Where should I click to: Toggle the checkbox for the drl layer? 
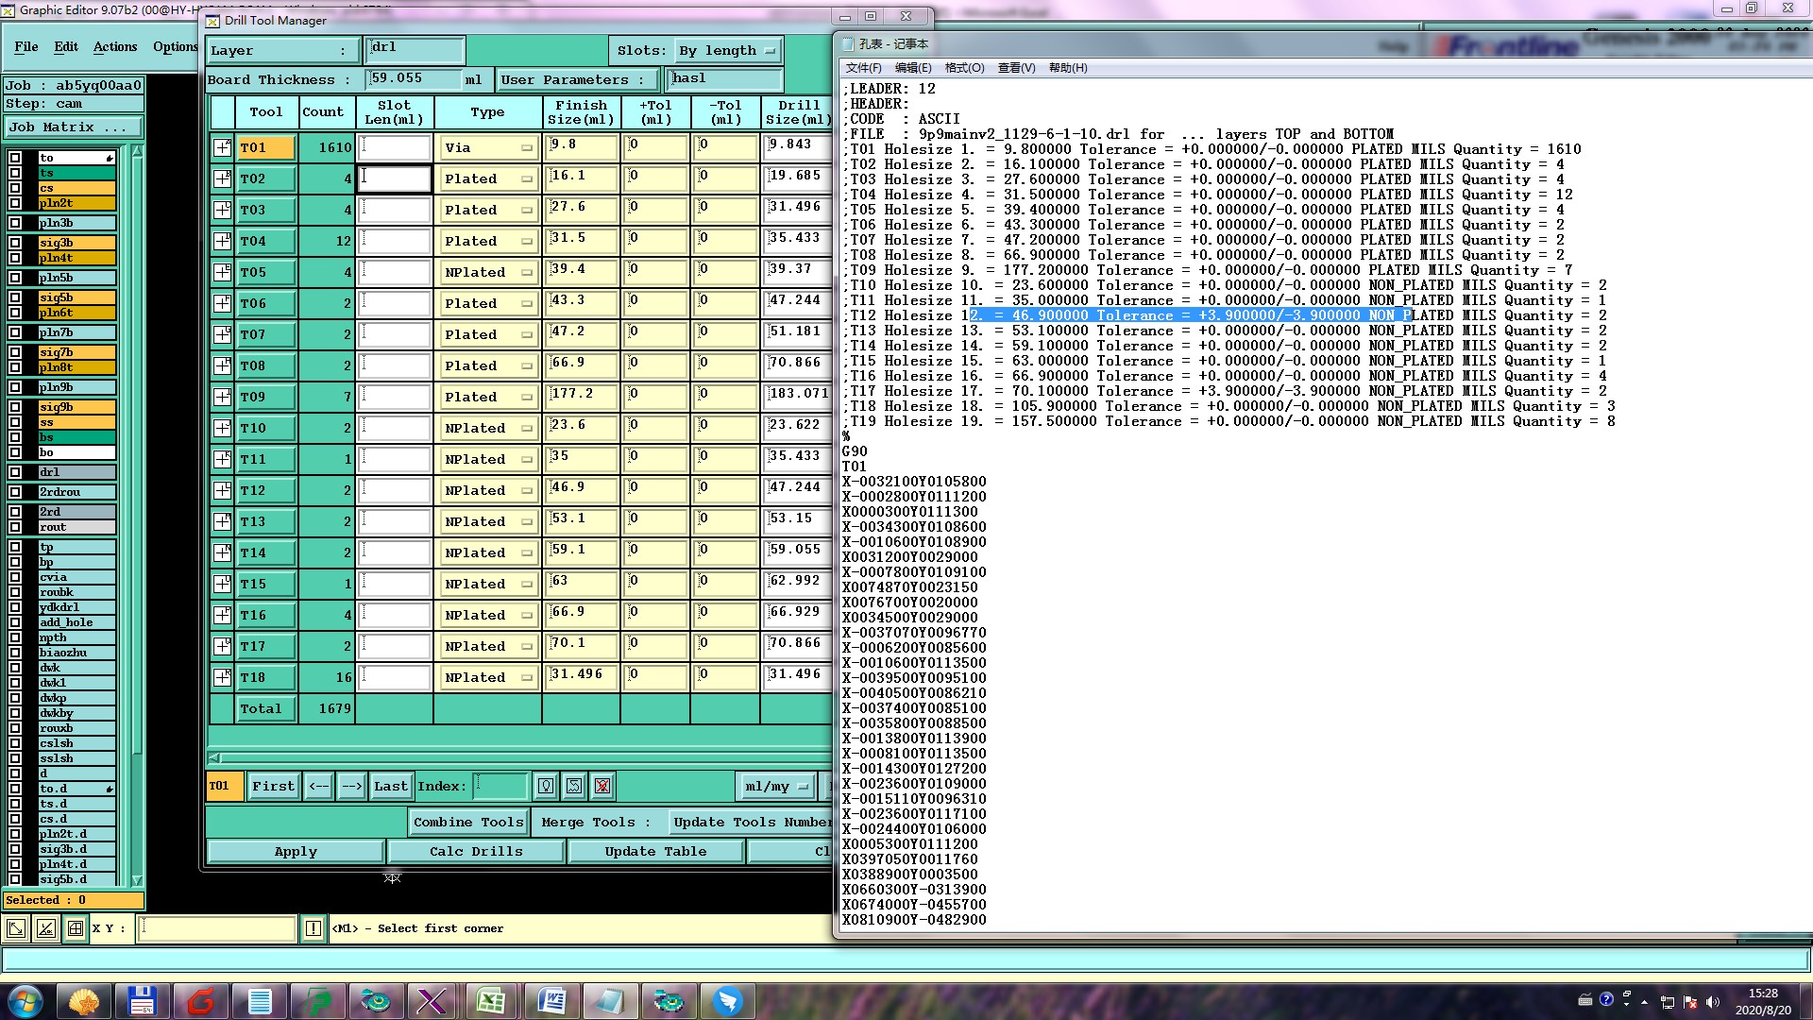[15, 472]
